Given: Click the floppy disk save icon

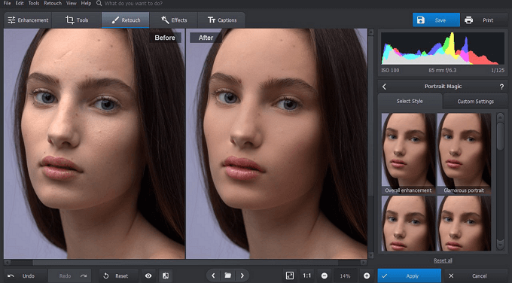Looking at the screenshot, I should [x=421, y=20].
